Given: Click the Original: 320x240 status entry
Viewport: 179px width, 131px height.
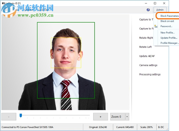Looking at the screenshot, I should pos(98,127).
